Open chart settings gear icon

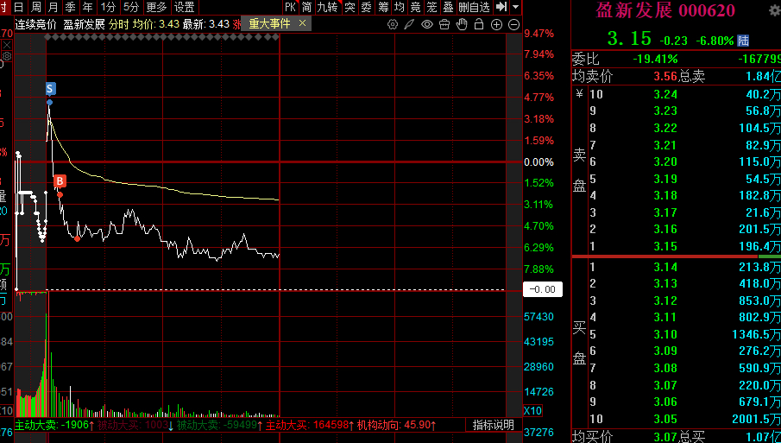393,24
